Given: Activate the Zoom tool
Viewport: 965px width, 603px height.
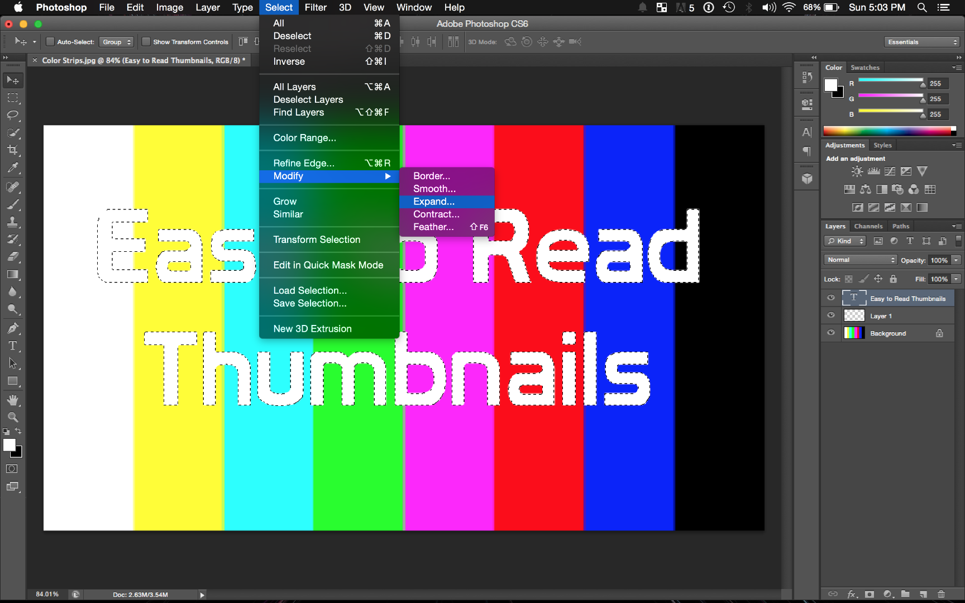Looking at the screenshot, I should 13,417.
